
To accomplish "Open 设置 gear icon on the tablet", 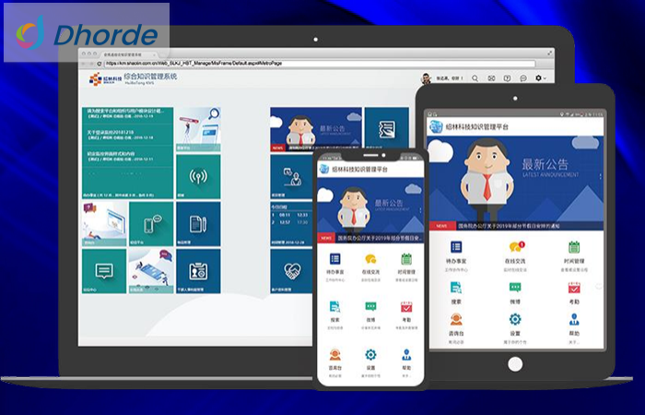I will pos(515,320).
